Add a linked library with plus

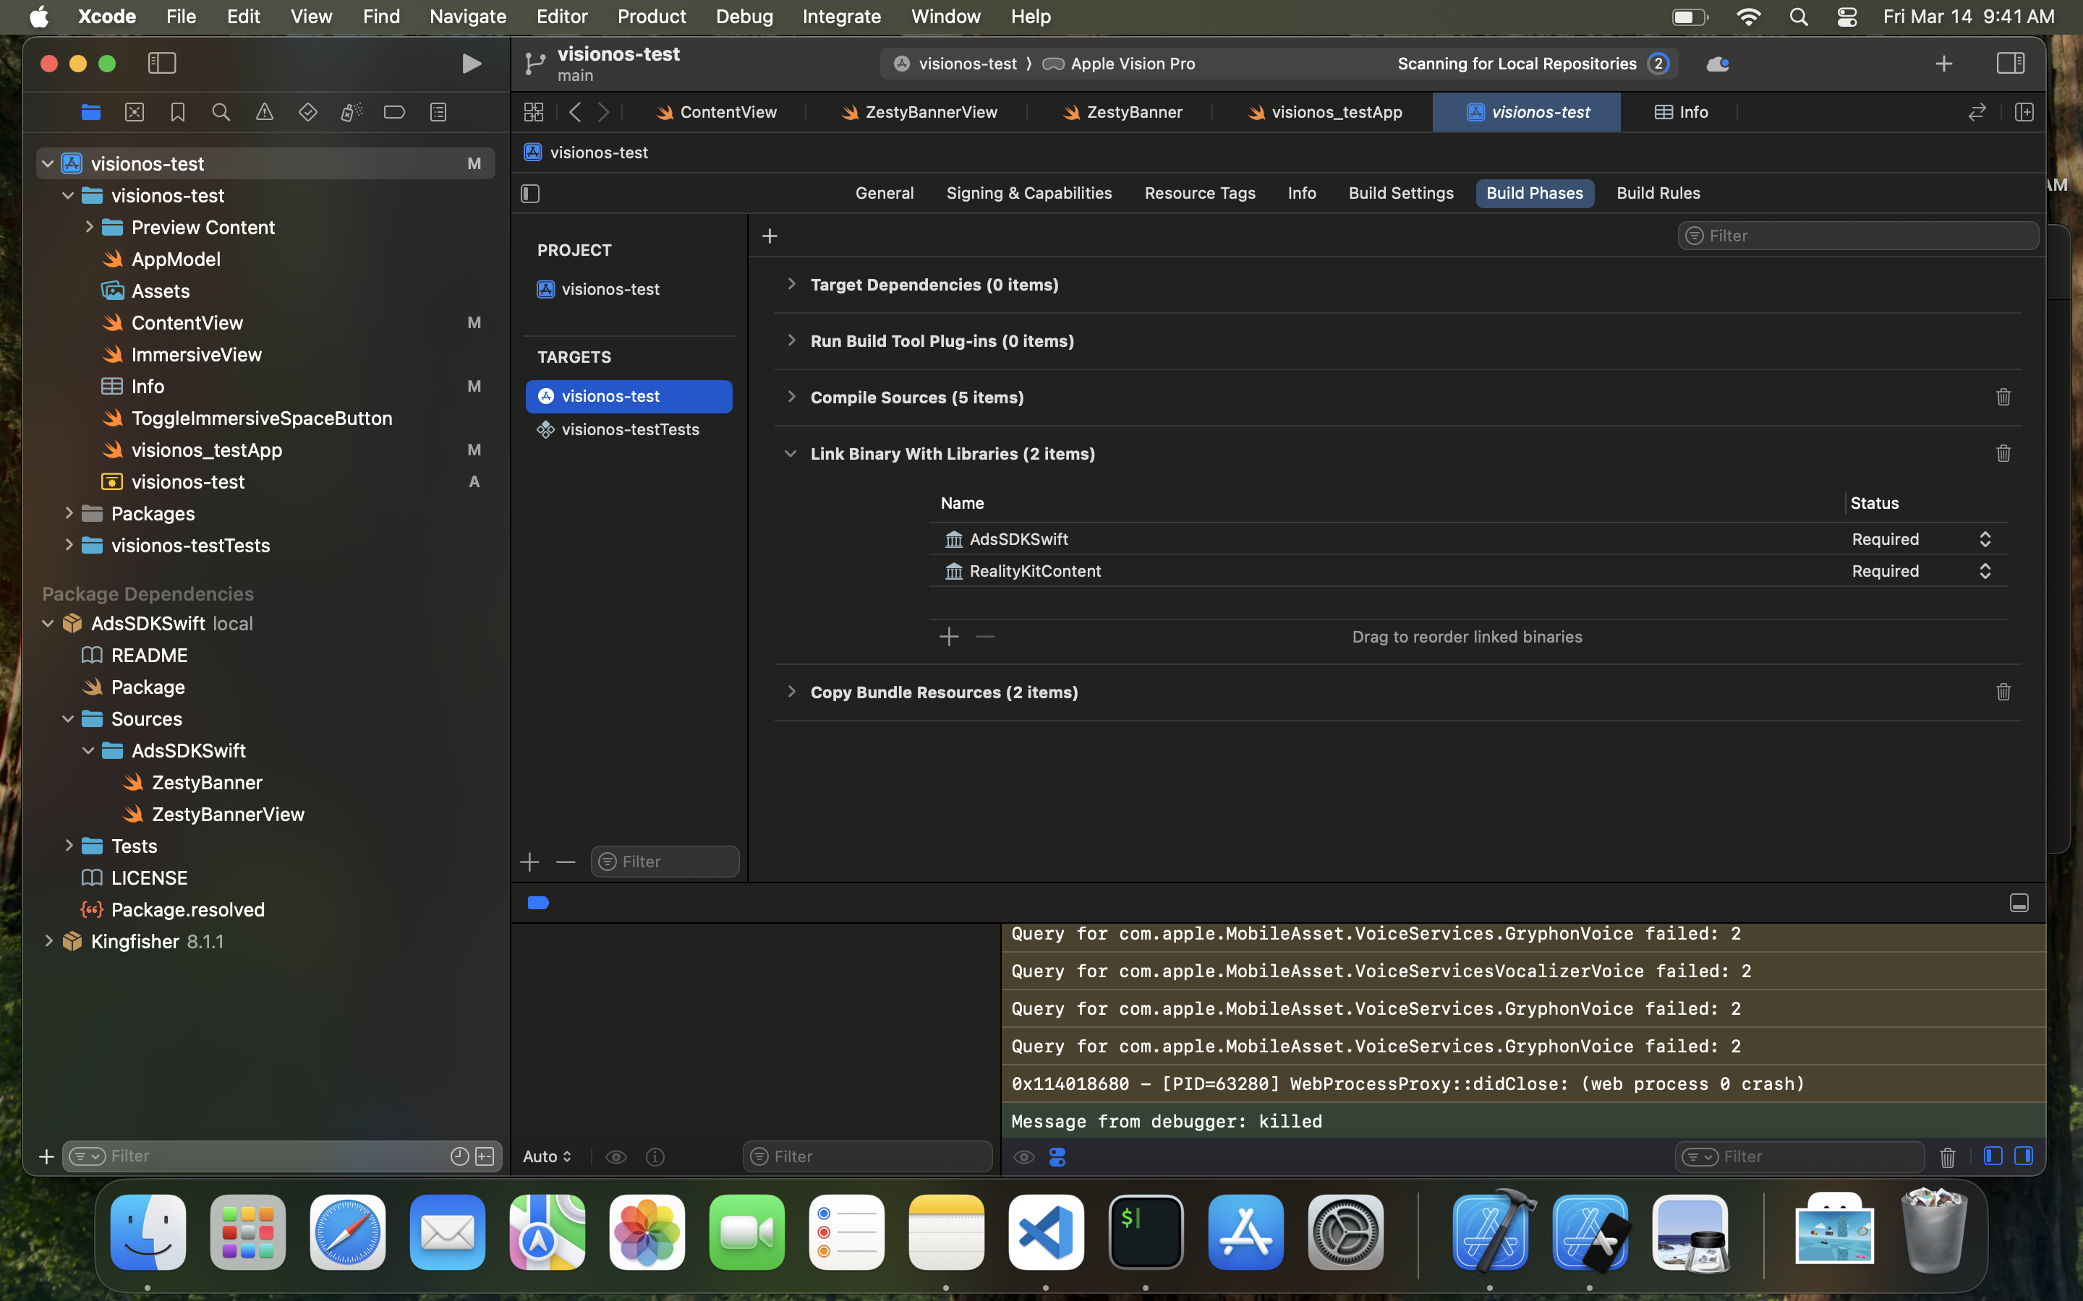coord(948,637)
